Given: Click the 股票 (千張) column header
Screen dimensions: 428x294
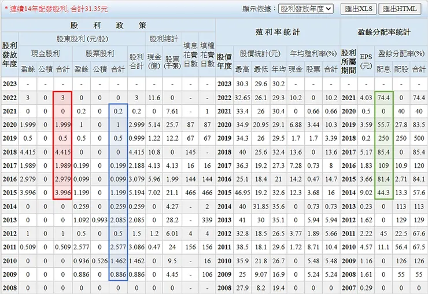Looking at the screenshot, I should (172, 61).
